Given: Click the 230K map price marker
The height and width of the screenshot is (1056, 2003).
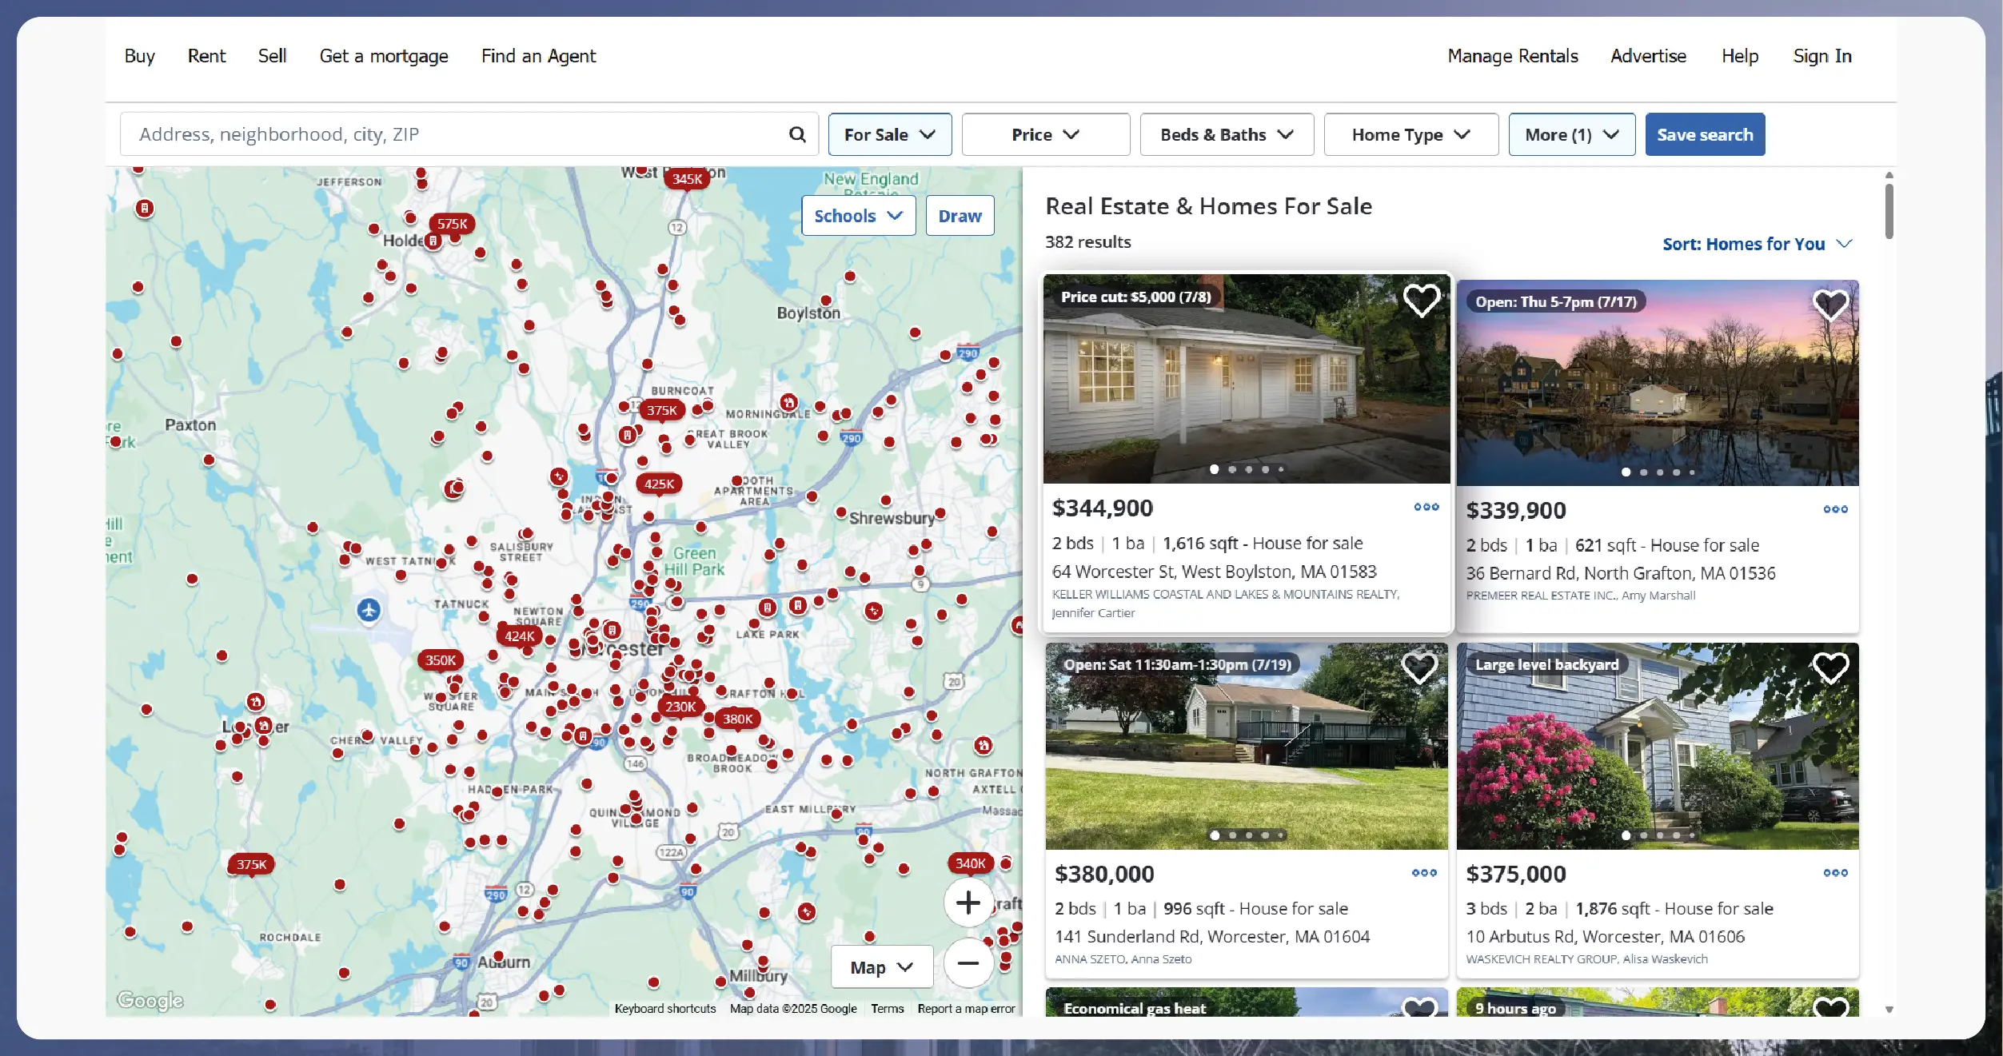Looking at the screenshot, I should [680, 707].
